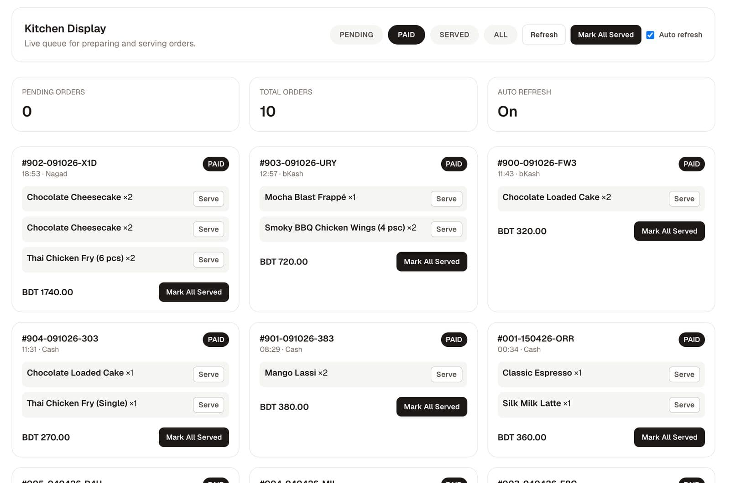Image resolution: width=730 pixels, height=483 pixels.
Task: Click the Auto Refresh status card
Action: 601,104
